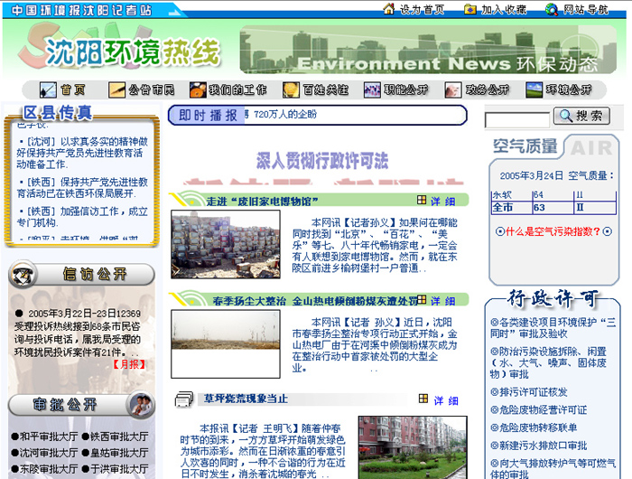This screenshot has height=479, width=632.
Task: Click the yellow icon beside 百姓关注
Action: point(291,89)
